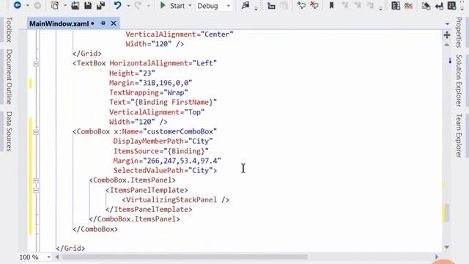Click the vertical scrollbar thumb
Image resolution: width=469 pixels, height=264 pixels.
(x=447, y=213)
